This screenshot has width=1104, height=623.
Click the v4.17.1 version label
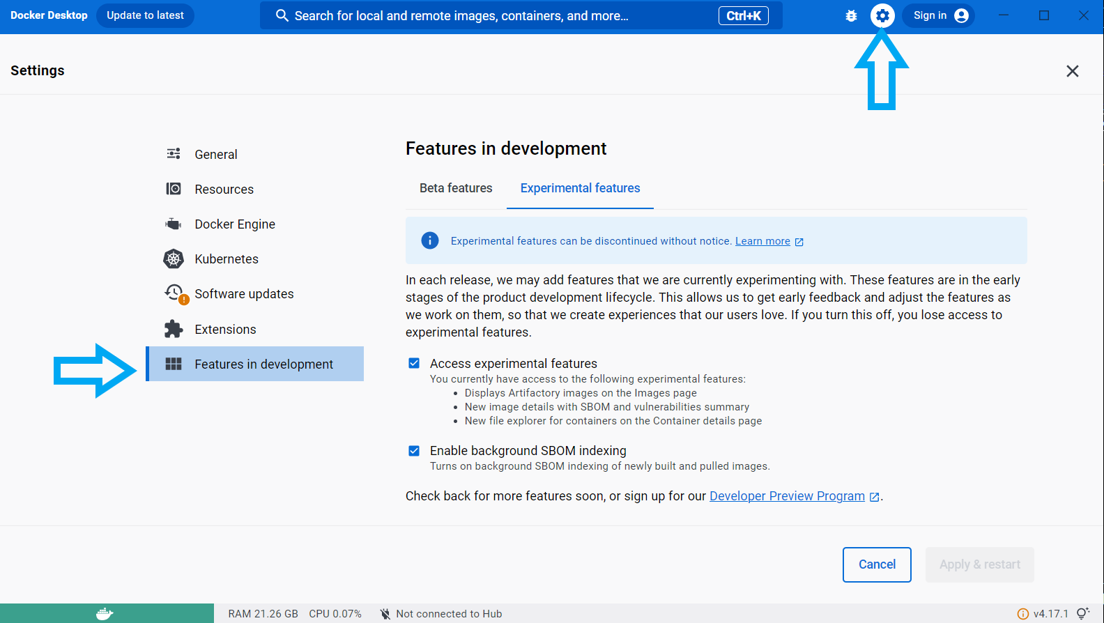click(1050, 614)
